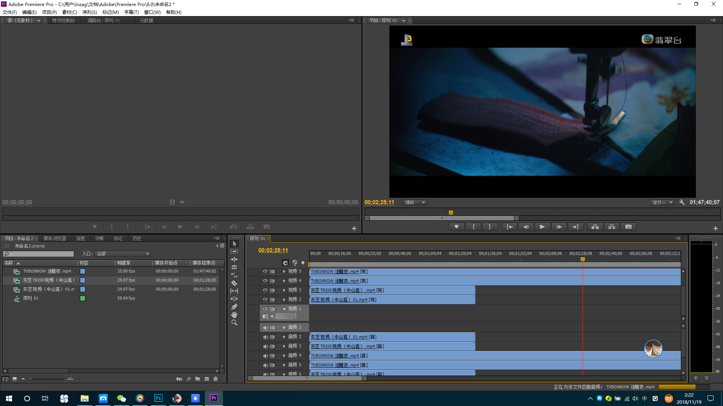The image size is (723, 406).
Task: Click the New Item icon in project panel
Action: [x=207, y=379]
